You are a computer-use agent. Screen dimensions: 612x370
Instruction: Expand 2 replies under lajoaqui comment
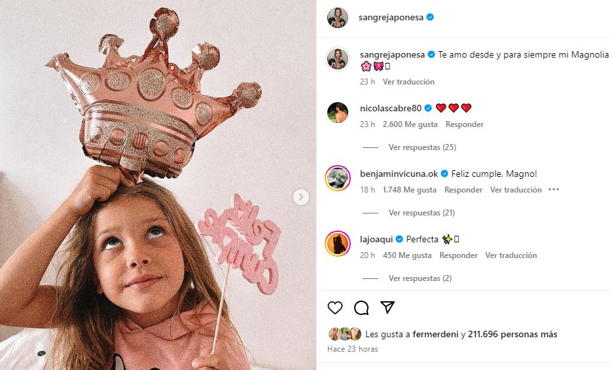click(x=420, y=278)
